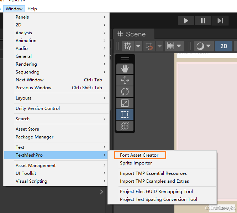Choose Next Window menu item
Viewport: 237px width, 213px height.
coord(57,80)
